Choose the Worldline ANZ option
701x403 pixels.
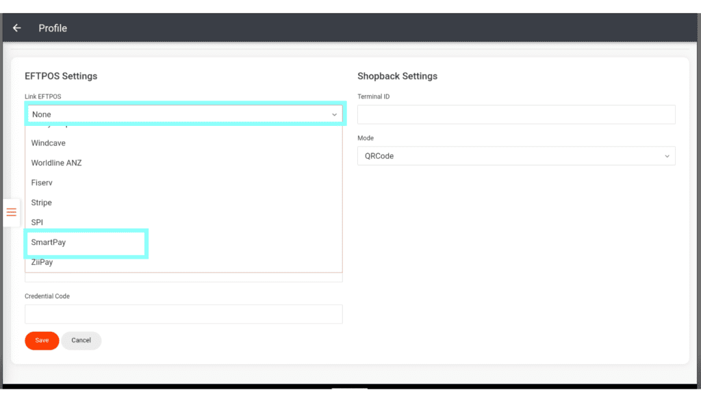(56, 163)
